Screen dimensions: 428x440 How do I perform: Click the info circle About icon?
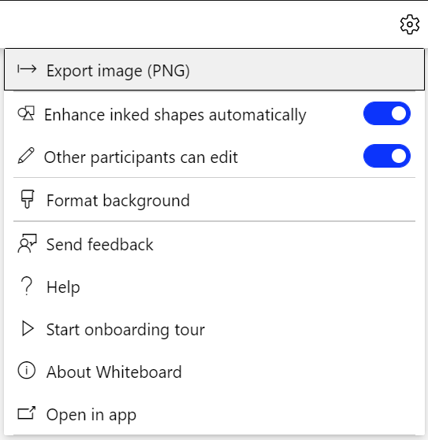click(x=27, y=371)
